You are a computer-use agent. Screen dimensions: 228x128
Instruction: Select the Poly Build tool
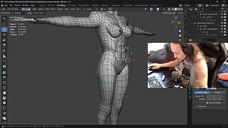4,92
